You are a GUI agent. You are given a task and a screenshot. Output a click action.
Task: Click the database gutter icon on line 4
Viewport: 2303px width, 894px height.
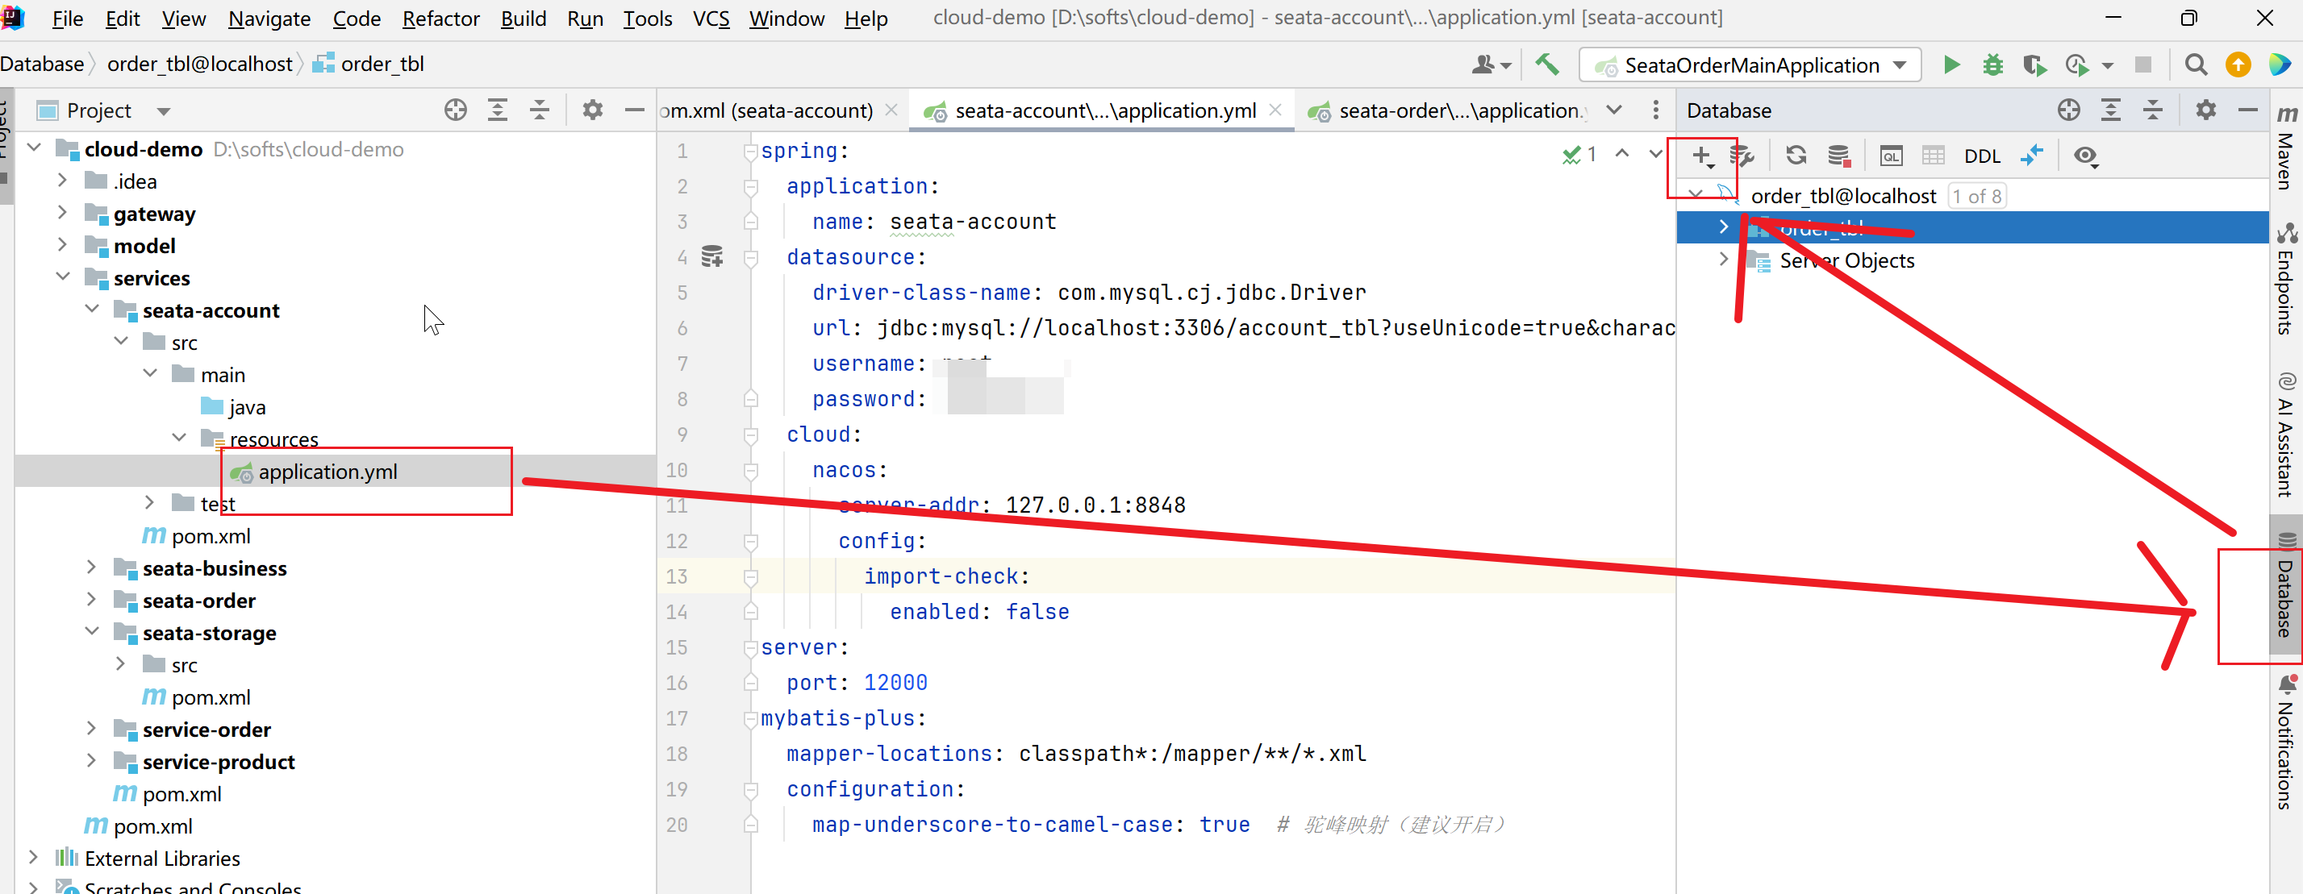coord(711,257)
